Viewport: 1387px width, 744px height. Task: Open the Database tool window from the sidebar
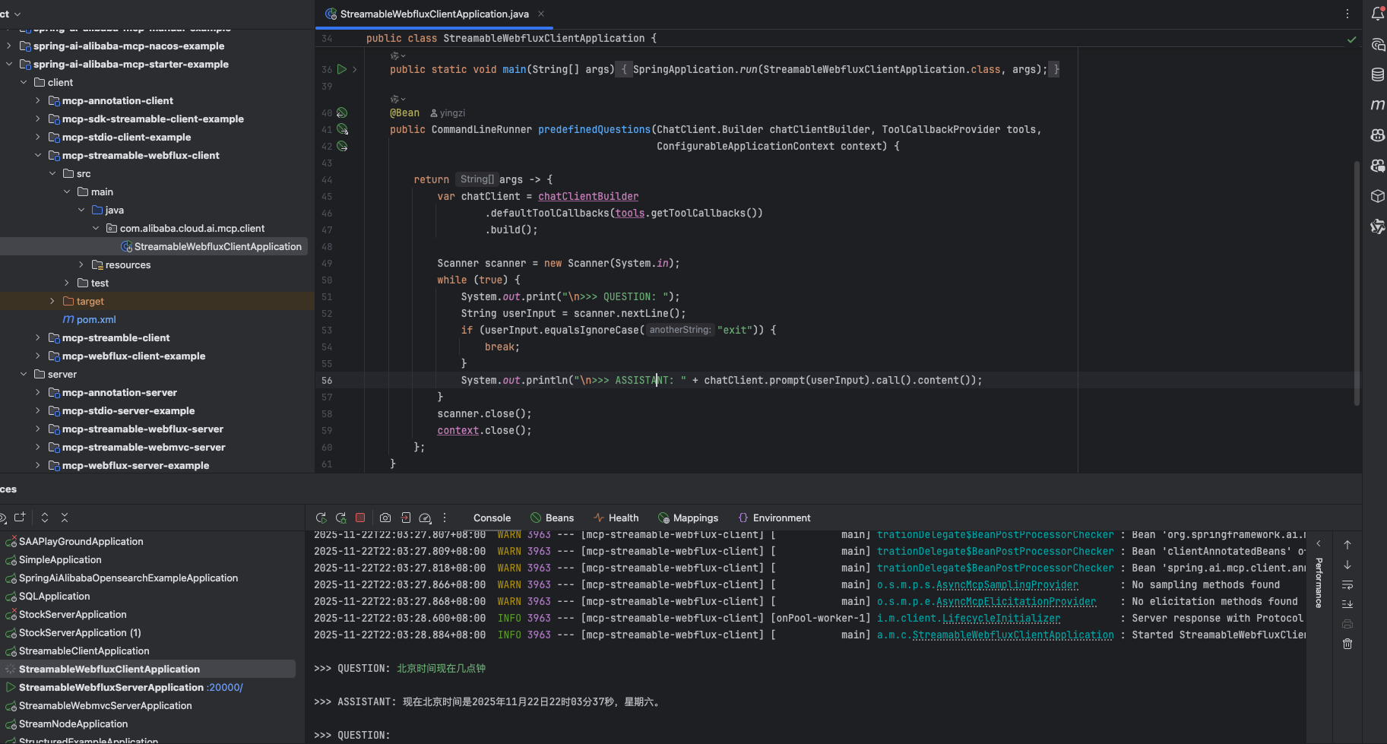click(x=1377, y=74)
